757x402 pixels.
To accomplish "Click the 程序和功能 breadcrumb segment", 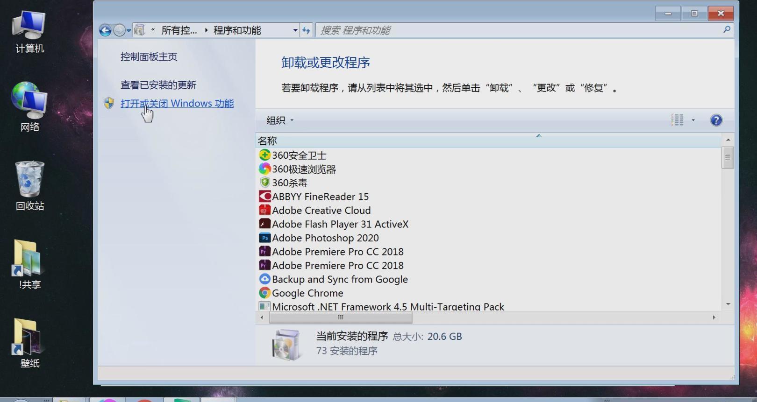I will point(237,30).
